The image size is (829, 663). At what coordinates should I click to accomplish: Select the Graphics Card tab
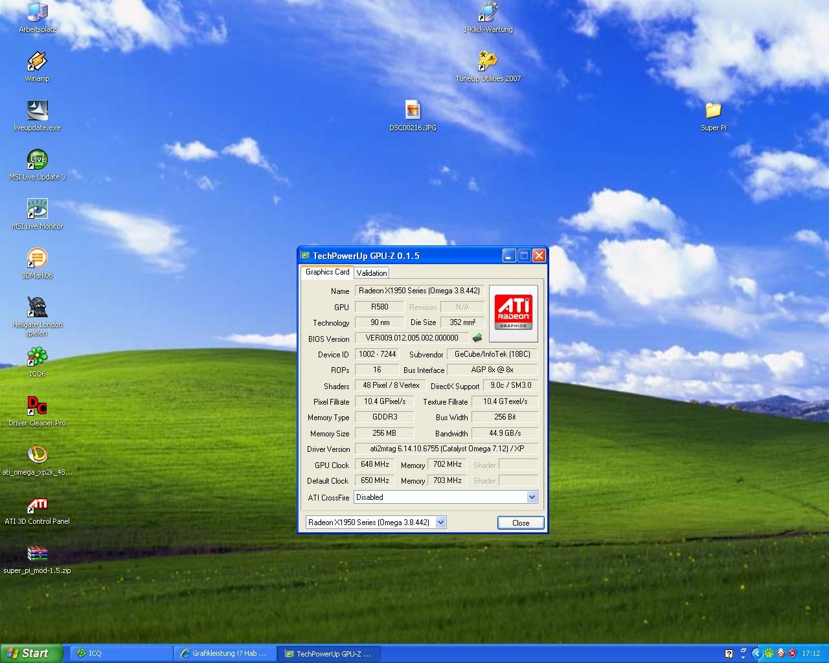click(327, 272)
